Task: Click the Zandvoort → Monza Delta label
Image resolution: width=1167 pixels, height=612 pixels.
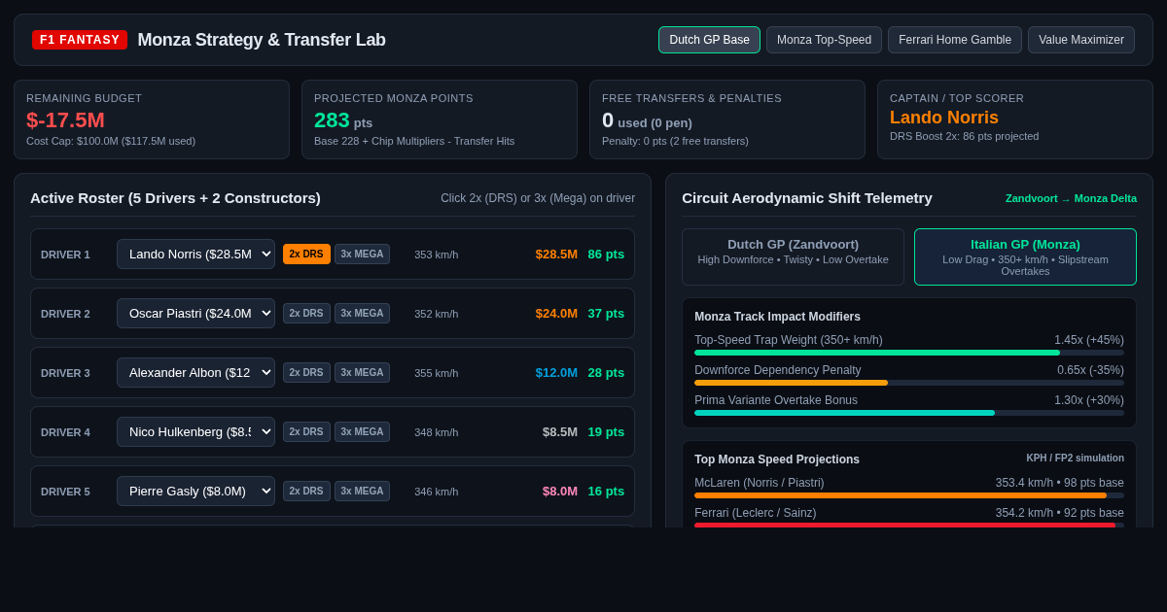Action: pyautogui.click(x=1071, y=198)
